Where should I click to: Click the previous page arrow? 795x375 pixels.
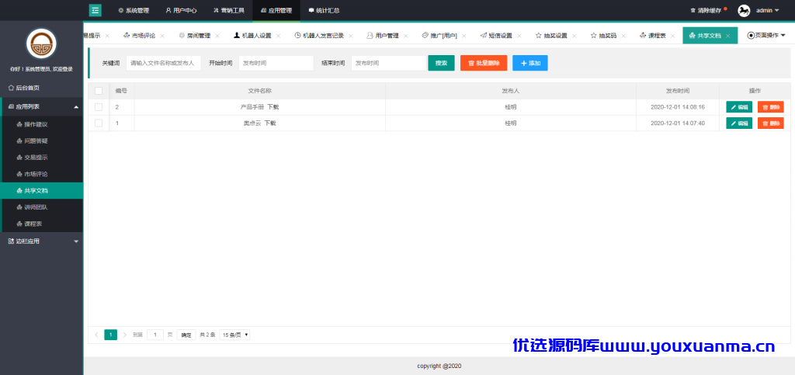pos(97,335)
